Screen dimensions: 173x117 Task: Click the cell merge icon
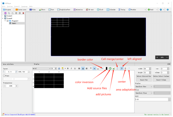coord(117,69)
